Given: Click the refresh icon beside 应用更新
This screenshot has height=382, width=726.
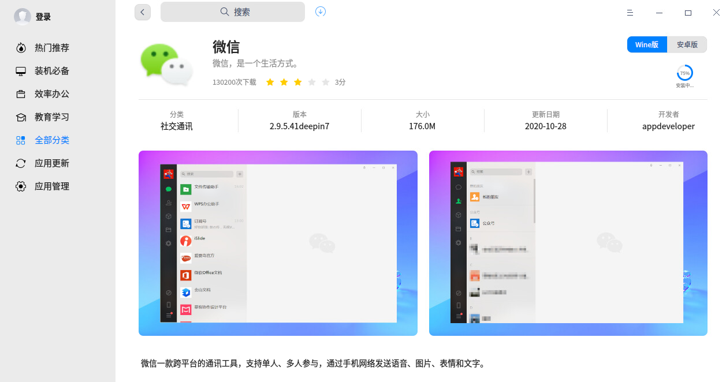Looking at the screenshot, I should [x=21, y=163].
